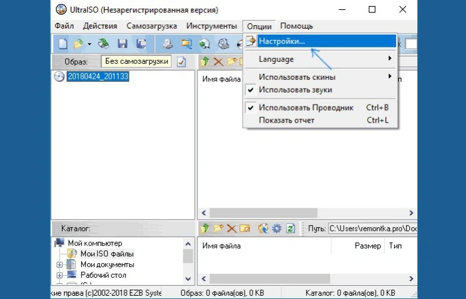466x299 pixels.
Task: Toggle Использовать Проводник option
Action: [321, 107]
